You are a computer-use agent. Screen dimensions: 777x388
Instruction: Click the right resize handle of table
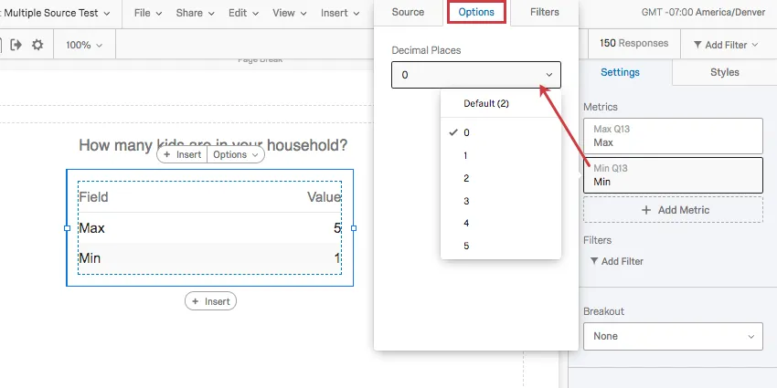tap(354, 228)
